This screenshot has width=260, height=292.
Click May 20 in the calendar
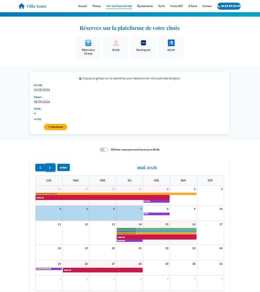pyautogui.click(x=102, y=252)
